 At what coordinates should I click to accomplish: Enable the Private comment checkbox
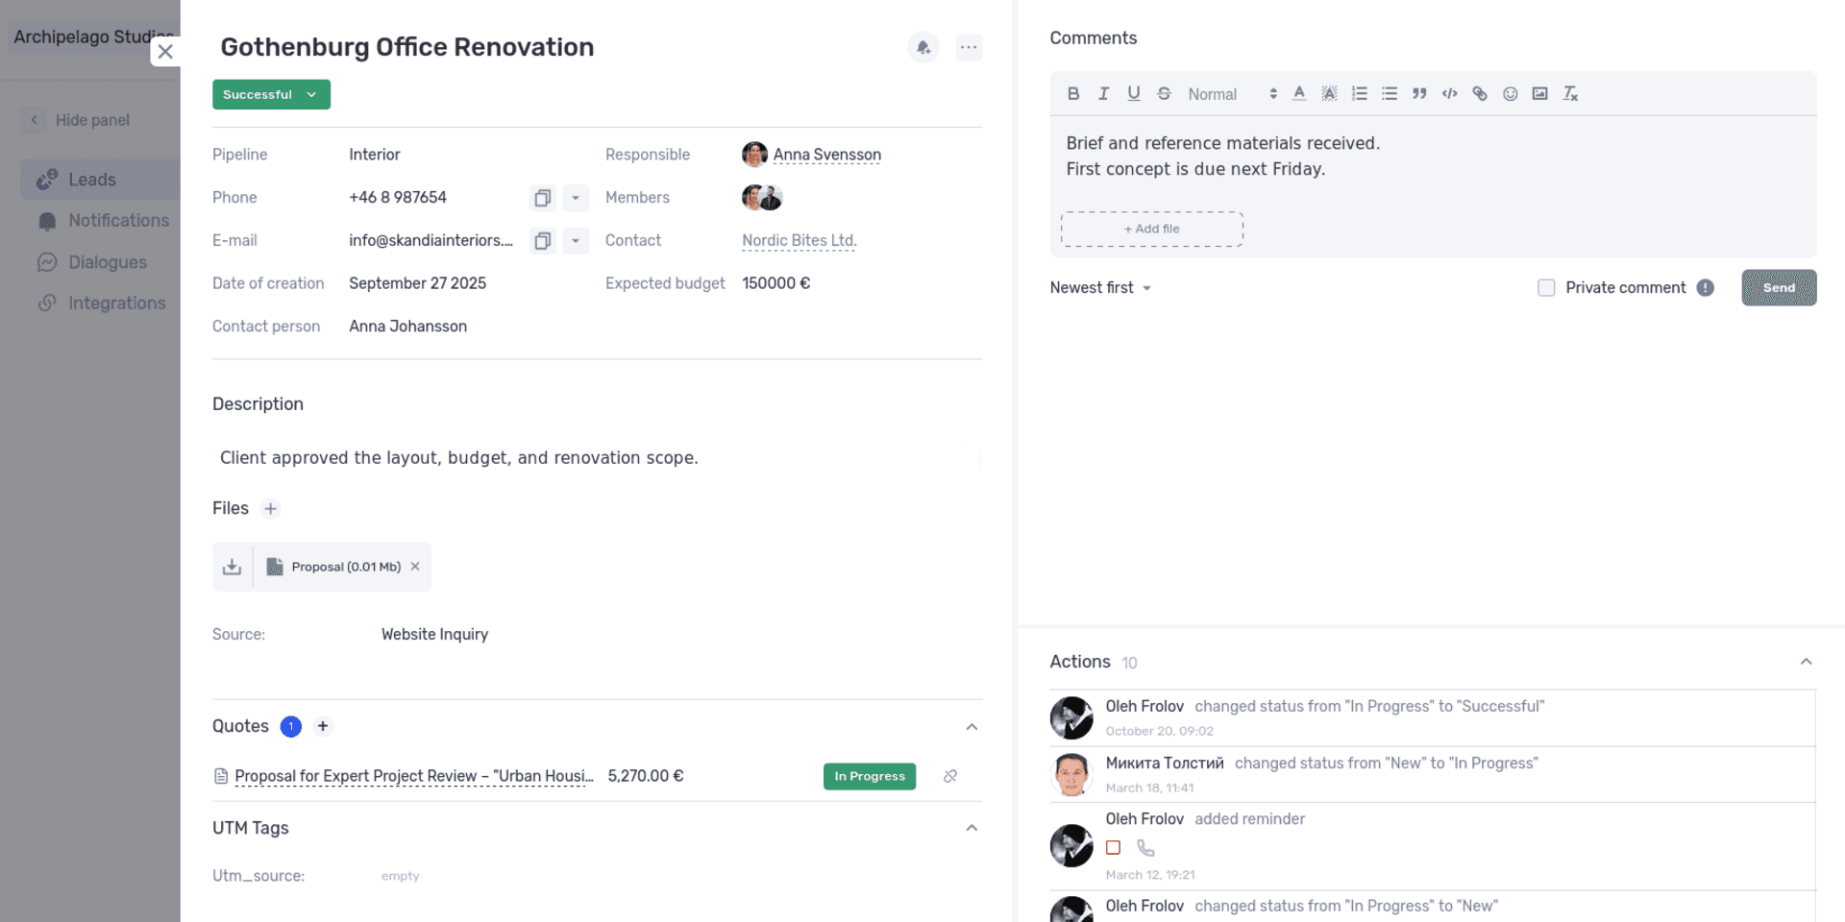pyautogui.click(x=1546, y=287)
